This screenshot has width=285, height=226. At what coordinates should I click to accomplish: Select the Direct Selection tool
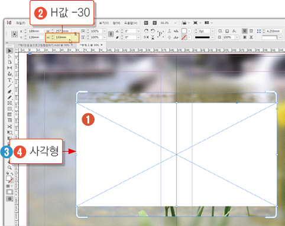9,57
